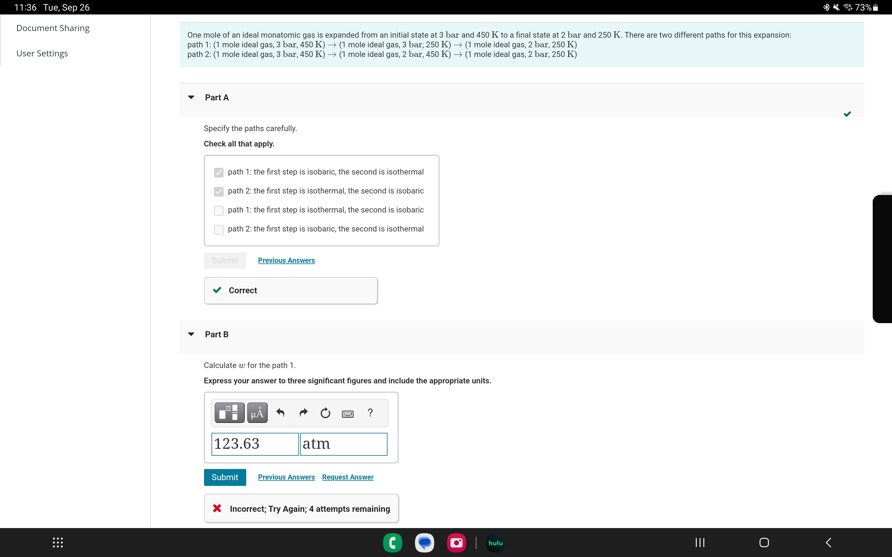Click the atm units input field
Image resolution: width=892 pixels, height=557 pixels.
pos(343,444)
